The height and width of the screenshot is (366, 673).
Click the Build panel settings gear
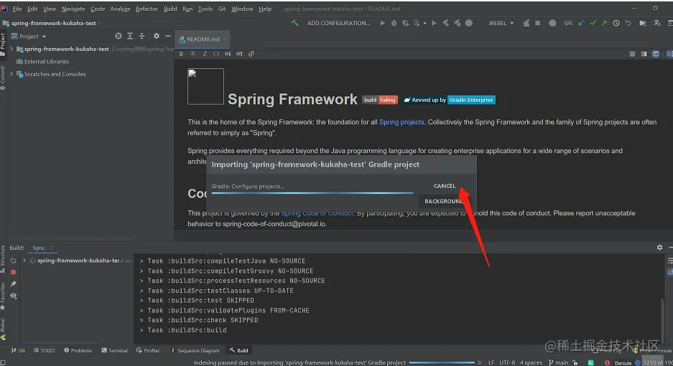coord(659,248)
